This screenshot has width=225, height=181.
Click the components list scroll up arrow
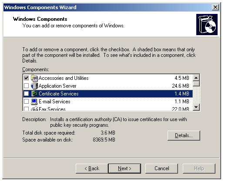[x=196, y=78]
